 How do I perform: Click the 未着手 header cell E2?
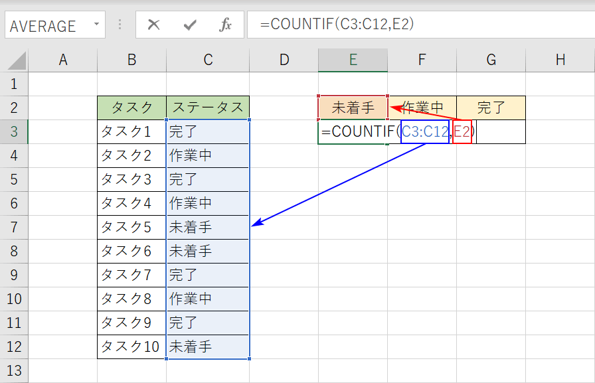tap(353, 107)
